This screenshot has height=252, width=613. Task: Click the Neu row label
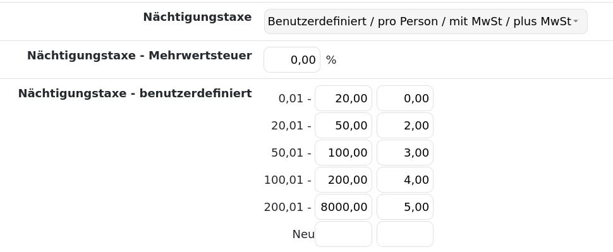tap(303, 234)
